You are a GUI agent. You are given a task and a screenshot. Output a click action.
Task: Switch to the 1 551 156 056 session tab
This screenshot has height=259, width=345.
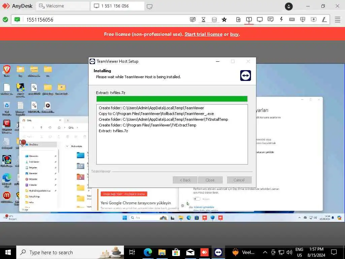coord(118,6)
